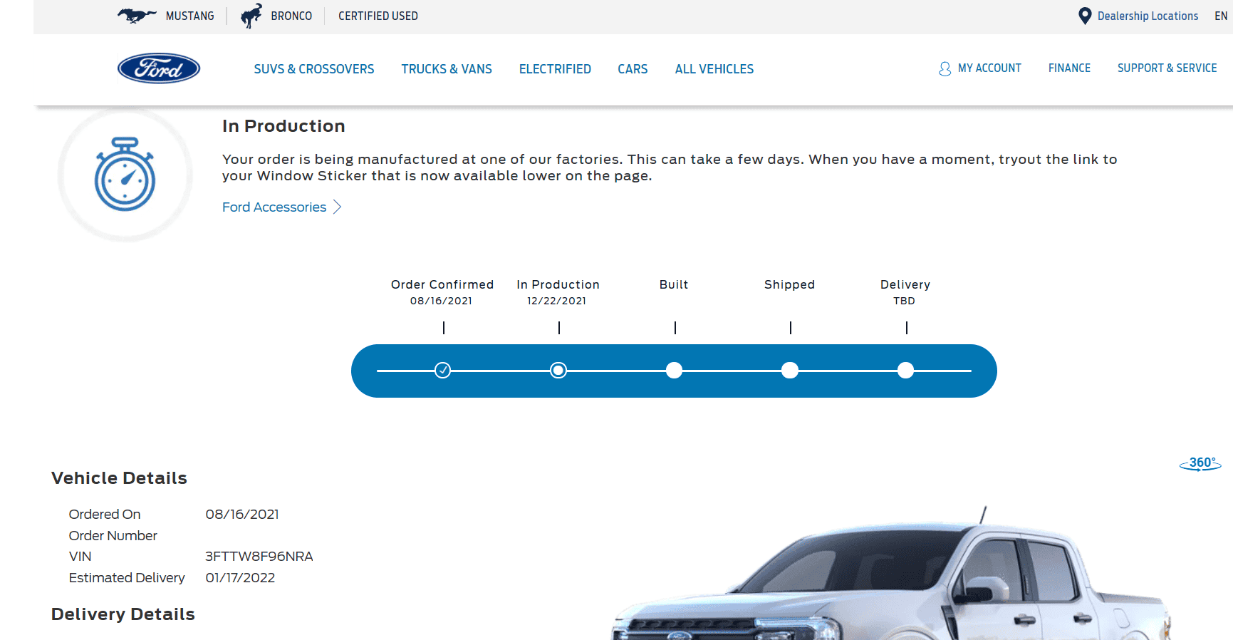Open the Ford oval logo homepage

[159, 68]
